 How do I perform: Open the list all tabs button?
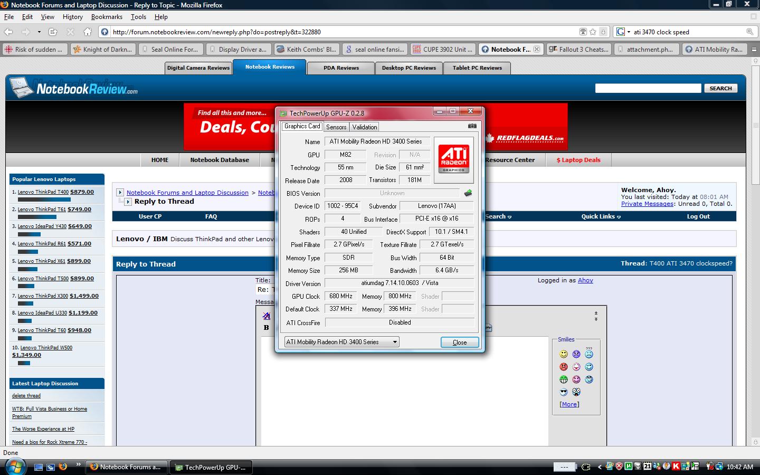tap(754, 49)
